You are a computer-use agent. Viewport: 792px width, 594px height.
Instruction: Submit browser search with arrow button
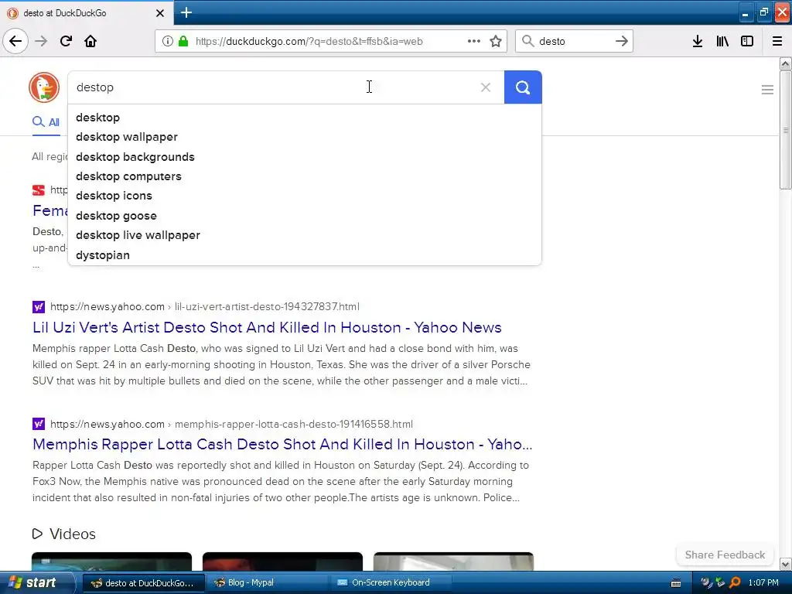[x=622, y=41]
